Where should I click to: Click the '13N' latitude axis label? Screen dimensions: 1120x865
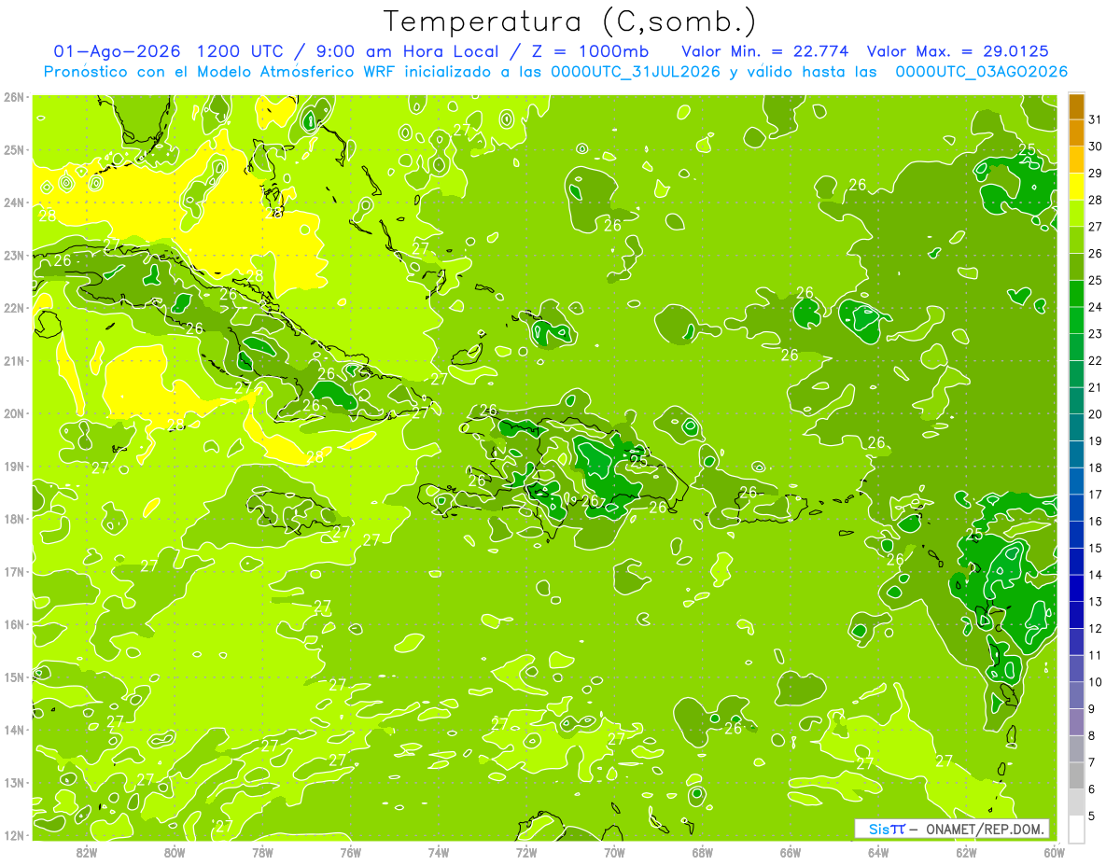point(14,783)
